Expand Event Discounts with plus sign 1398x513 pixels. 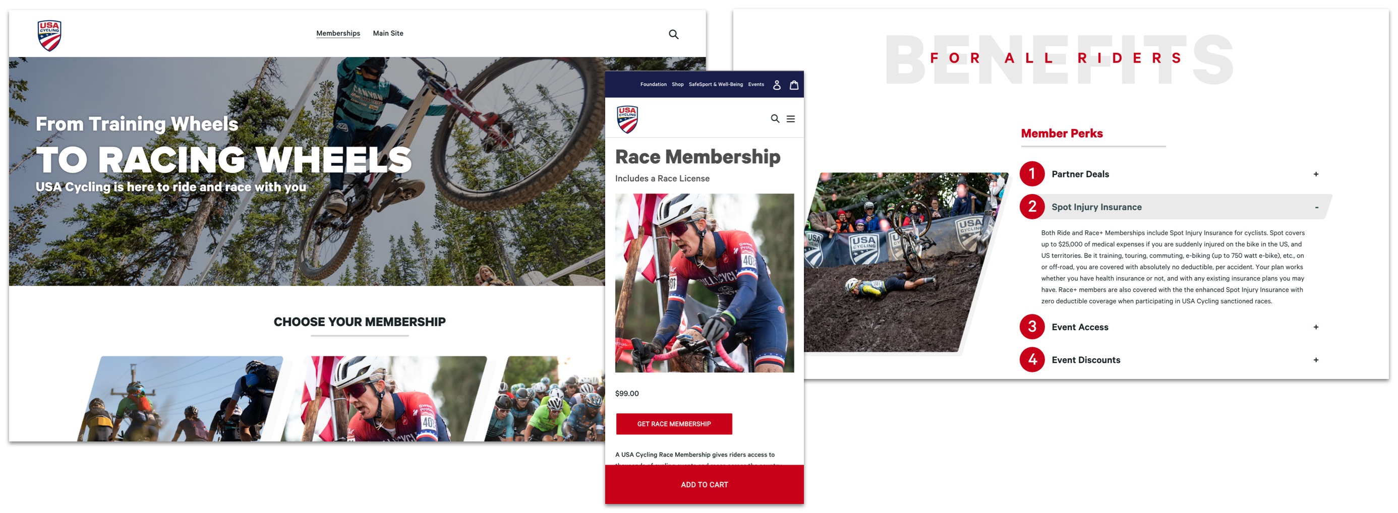pos(1315,360)
